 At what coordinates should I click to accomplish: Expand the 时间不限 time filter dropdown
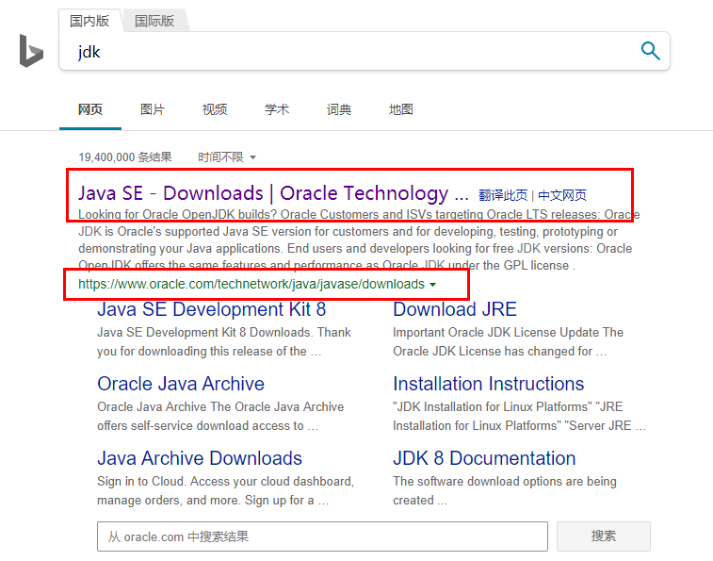pyautogui.click(x=227, y=157)
